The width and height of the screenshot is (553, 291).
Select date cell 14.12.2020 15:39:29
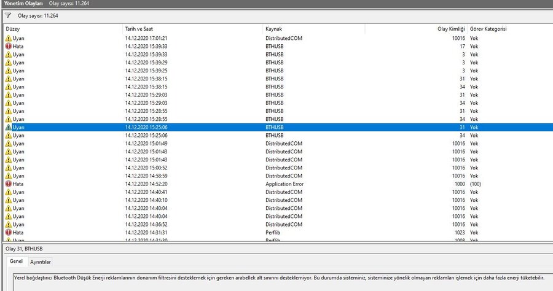pos(146,63)
